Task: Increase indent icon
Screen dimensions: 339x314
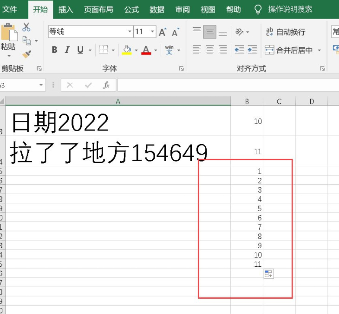Action: point(252,50)
